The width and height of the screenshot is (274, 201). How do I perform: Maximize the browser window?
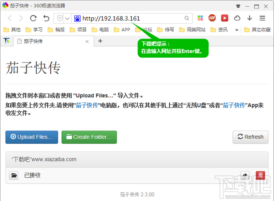tap(256, 6)
